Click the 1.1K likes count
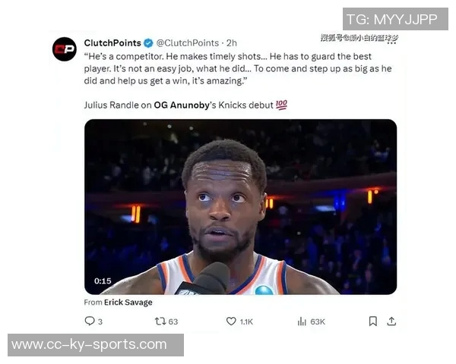Screen dimensions: 456x364 tap(246, 322)
